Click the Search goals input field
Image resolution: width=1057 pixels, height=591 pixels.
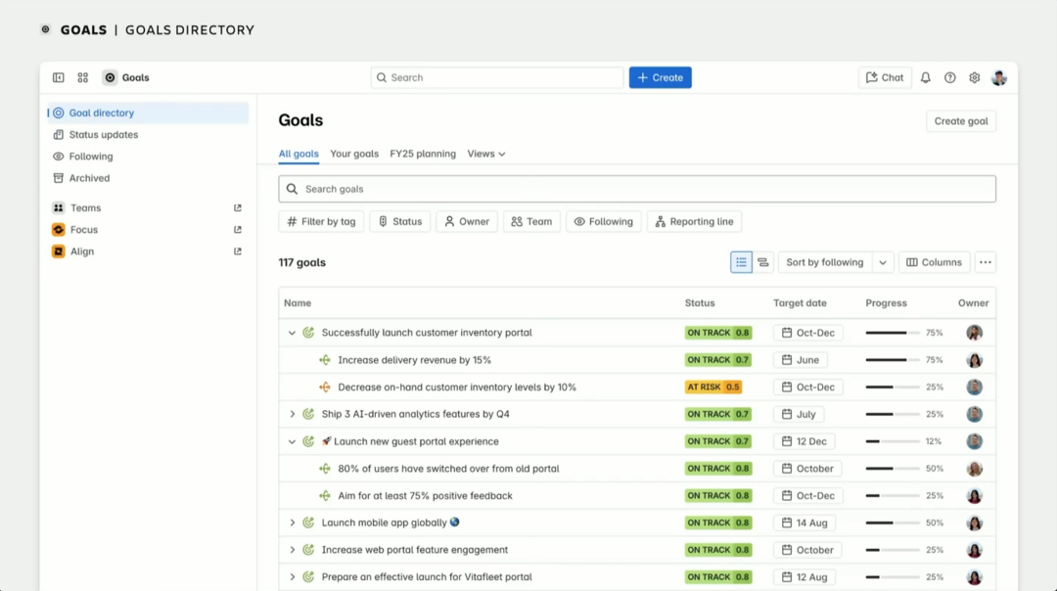click(x=637, y=189)
